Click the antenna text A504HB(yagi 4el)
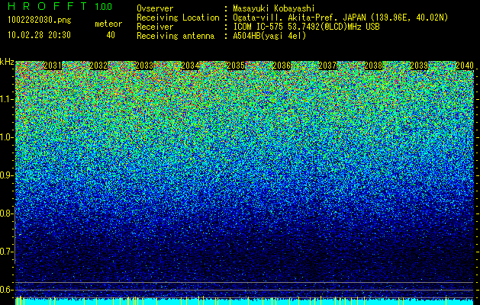The width and height of the screenshot is (480, 305). 269,36
